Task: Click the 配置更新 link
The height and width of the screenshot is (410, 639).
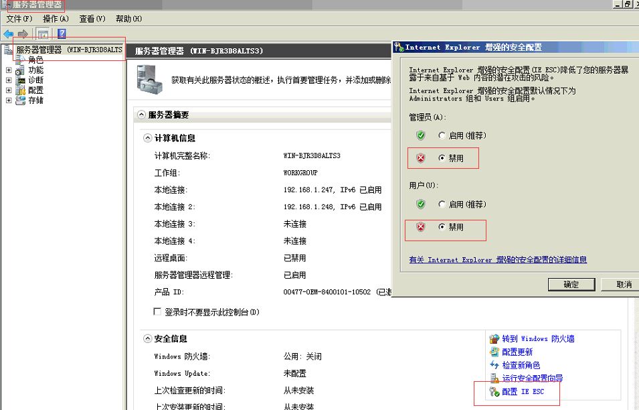Action: click(518, 352)
